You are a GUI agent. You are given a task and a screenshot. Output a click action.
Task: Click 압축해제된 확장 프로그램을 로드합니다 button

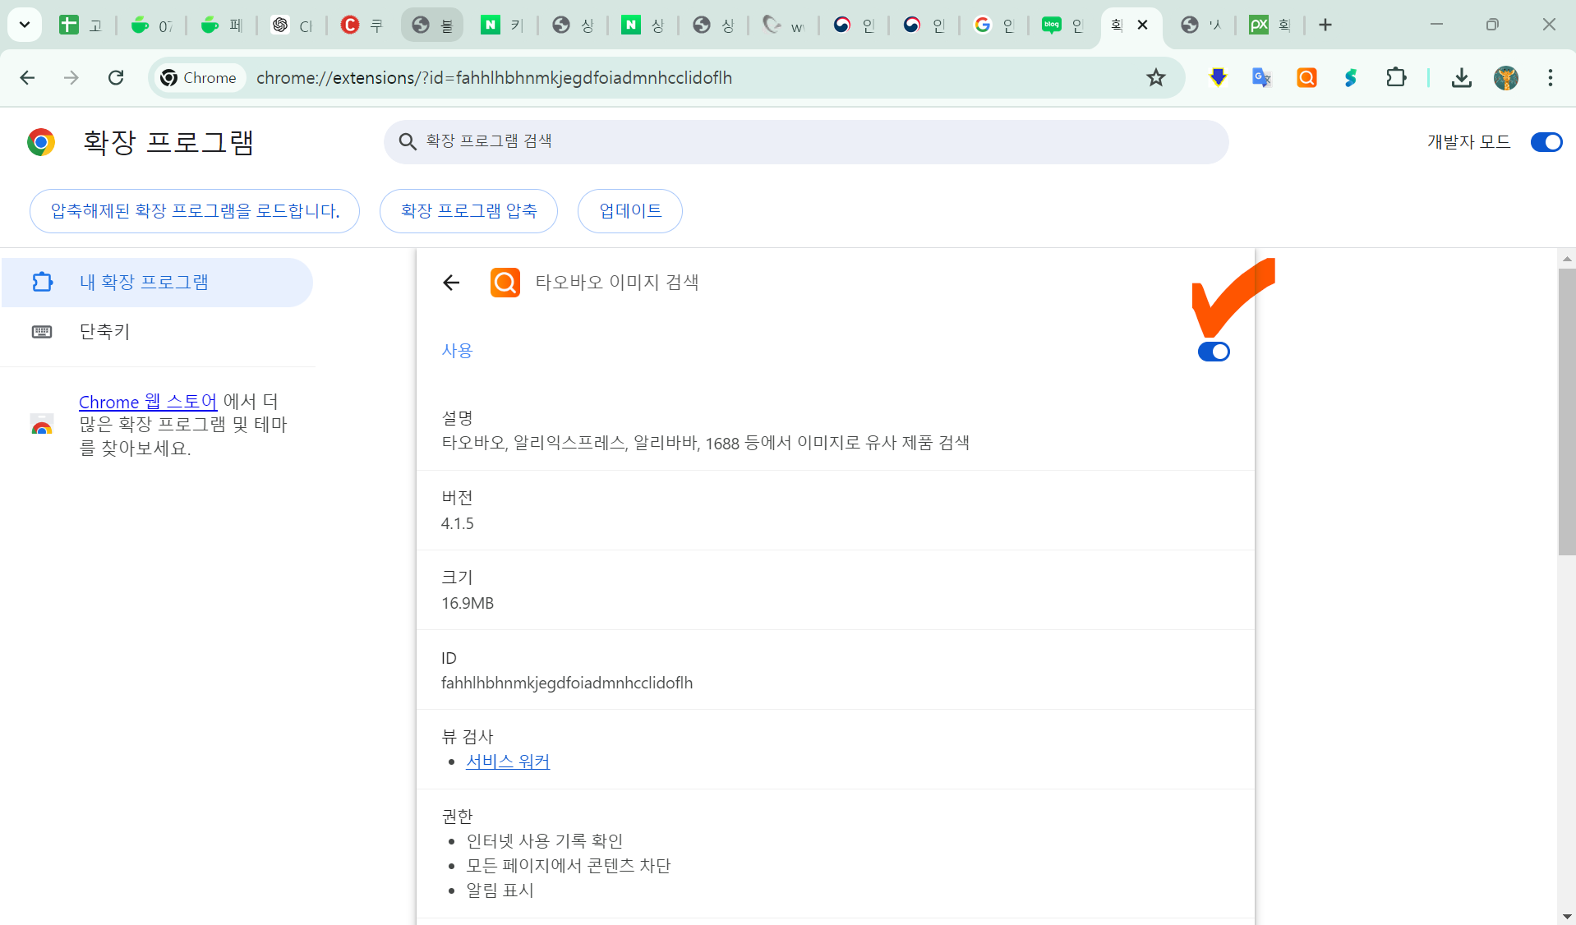coord(195,211)
